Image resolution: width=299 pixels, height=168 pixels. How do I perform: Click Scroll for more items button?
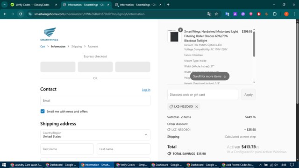[x=210, y=76]
